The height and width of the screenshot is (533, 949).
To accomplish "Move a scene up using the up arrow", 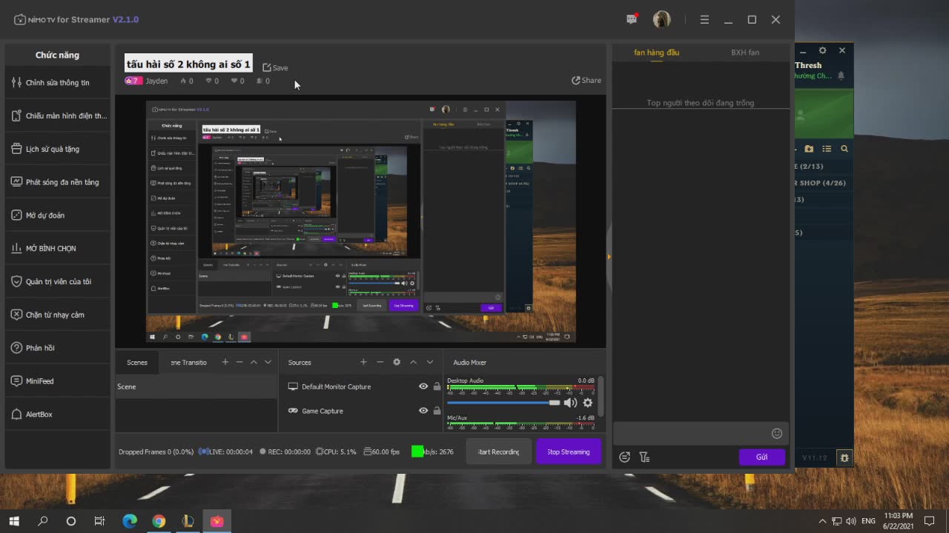I will coord(254,362).
